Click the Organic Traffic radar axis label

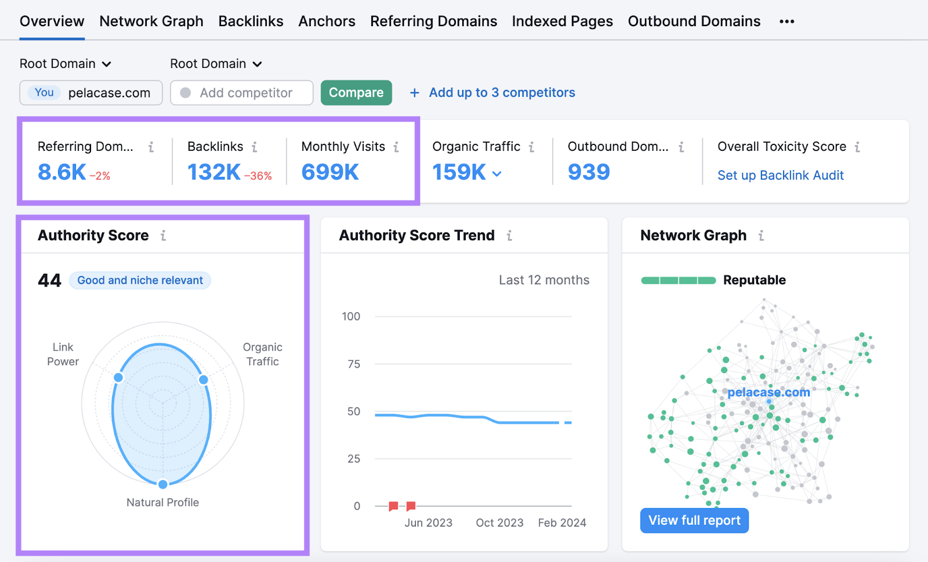[x=262, y=354]
